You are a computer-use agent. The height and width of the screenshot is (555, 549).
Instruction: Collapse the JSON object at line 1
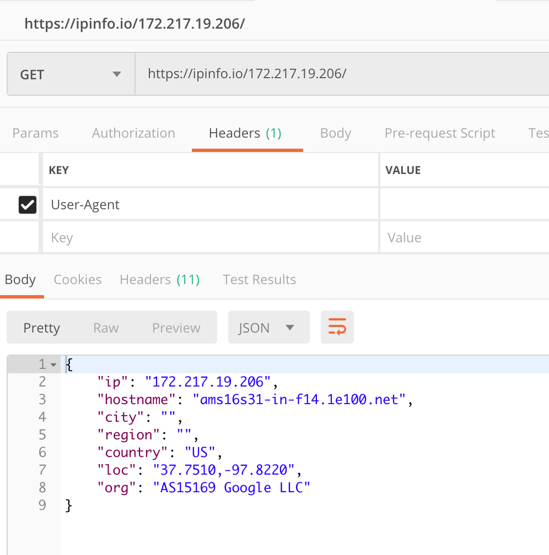pyautogui.click(x=53, y=364)
